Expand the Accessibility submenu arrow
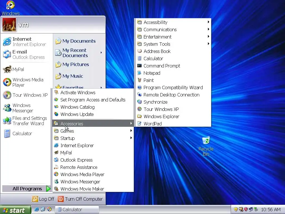The width and height of the screenshot is (285, 214). point(208,22)
